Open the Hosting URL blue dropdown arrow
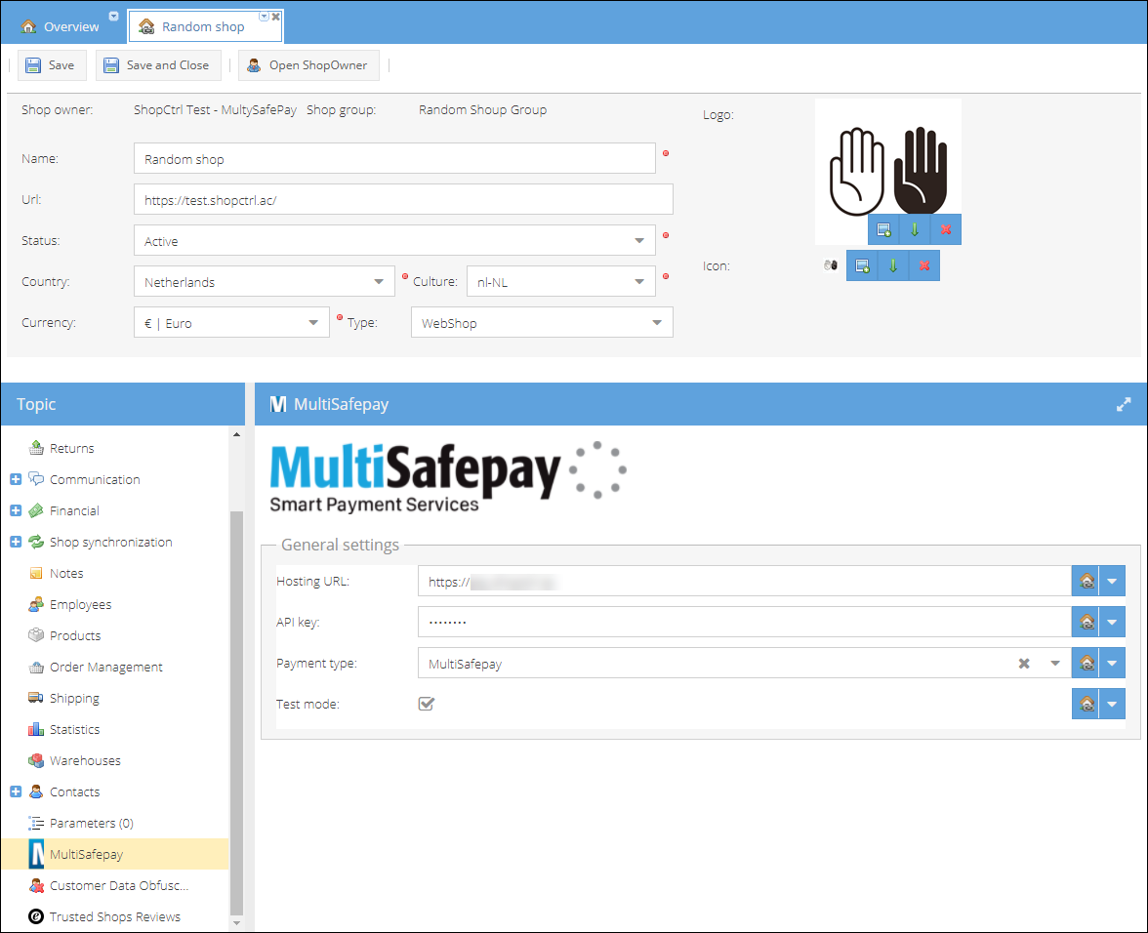 pos(1112,582)
